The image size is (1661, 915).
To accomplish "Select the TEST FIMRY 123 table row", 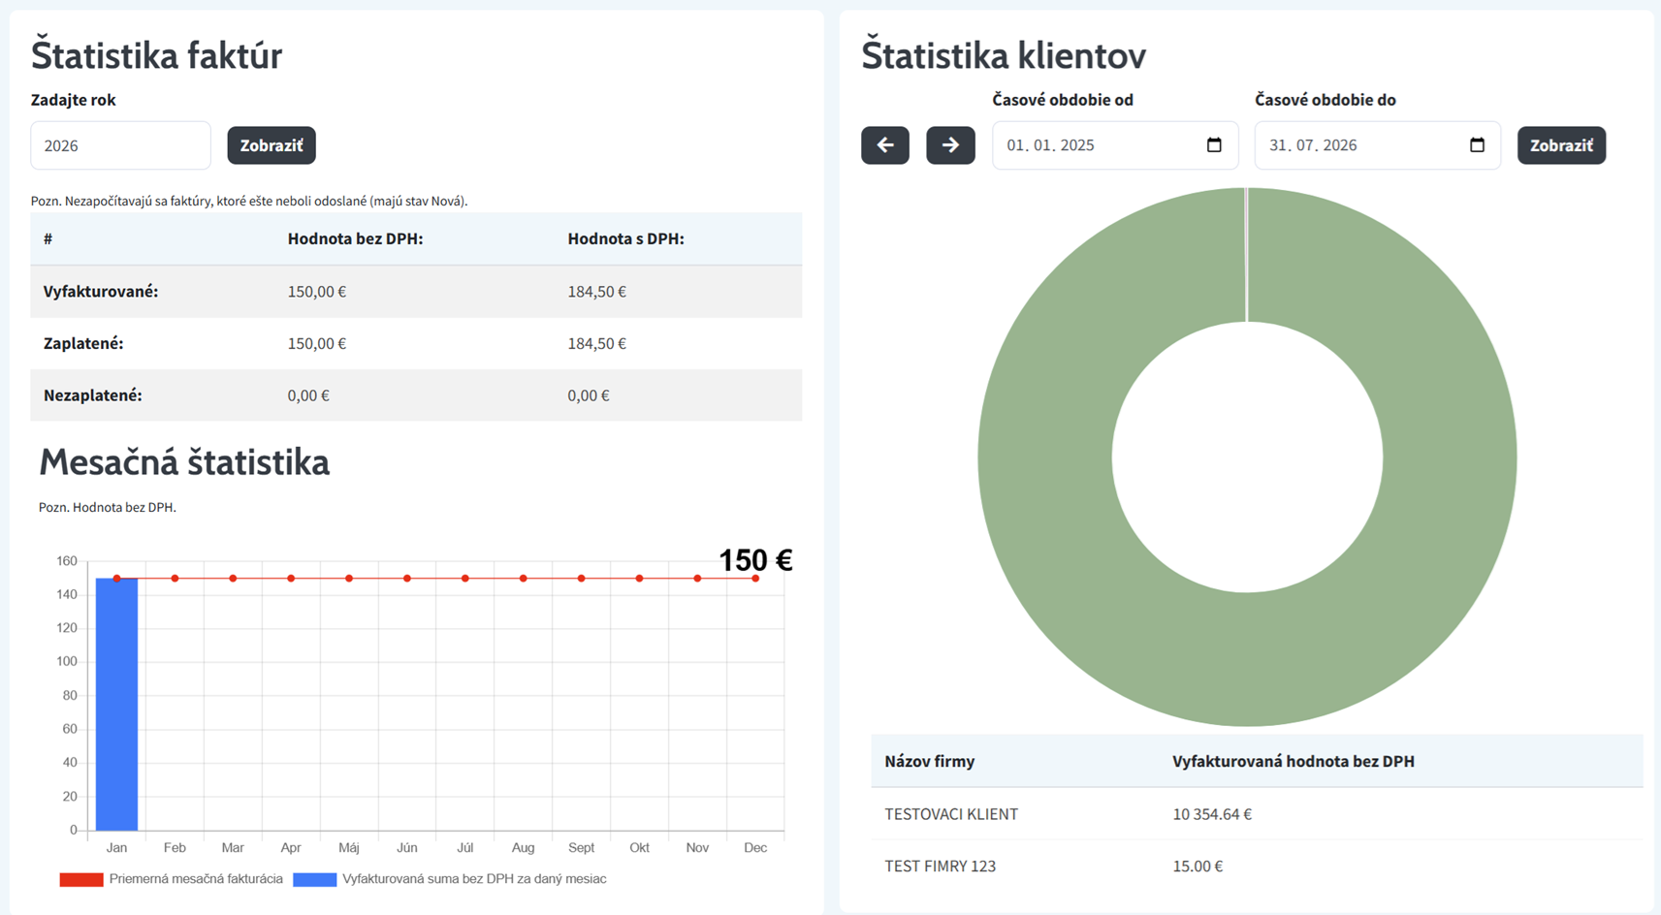I will 1257,867.
